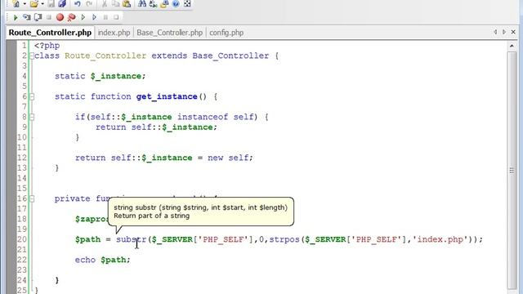523x294 pixels.
Task: Click the red record breakpoint icon
Action: [x=60, y=17]
